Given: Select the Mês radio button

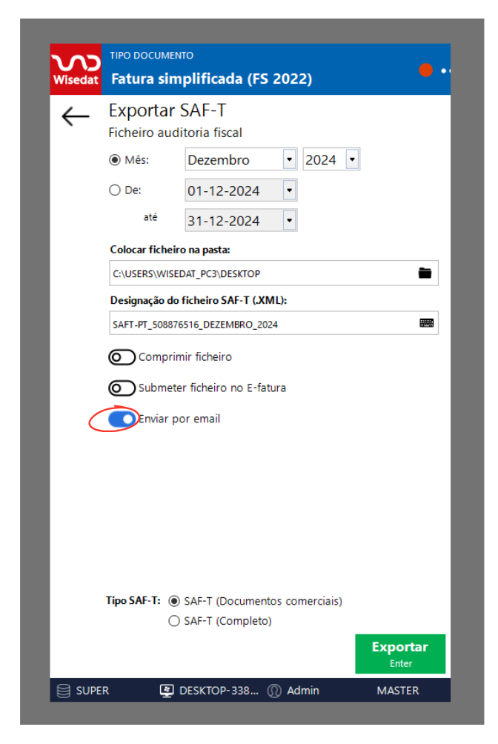Looking at the screenshot, I should [115, 159].
